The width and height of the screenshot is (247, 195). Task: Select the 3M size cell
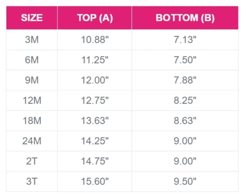[x=32, y=40]
